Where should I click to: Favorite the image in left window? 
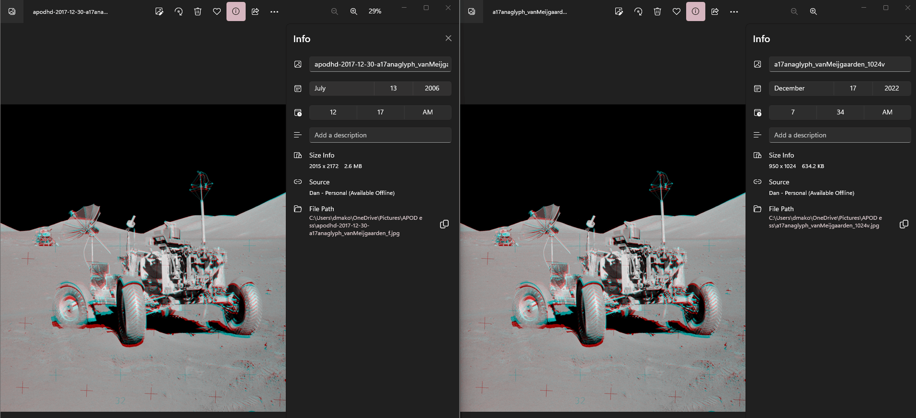(217, 11)
